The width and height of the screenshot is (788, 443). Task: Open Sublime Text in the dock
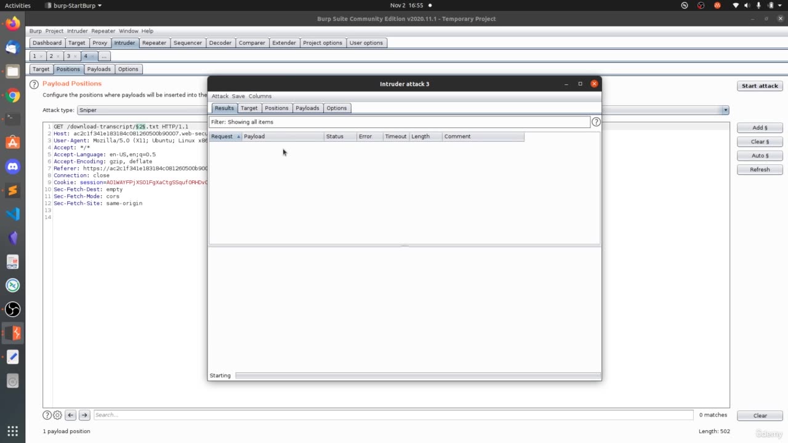pyautogui.click(x=12, y=190)
